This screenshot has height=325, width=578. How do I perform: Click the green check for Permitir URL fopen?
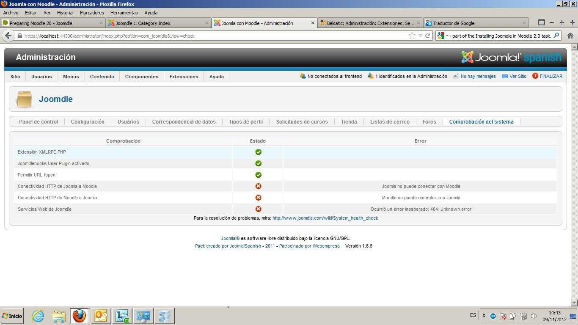[x=258, y=175]
